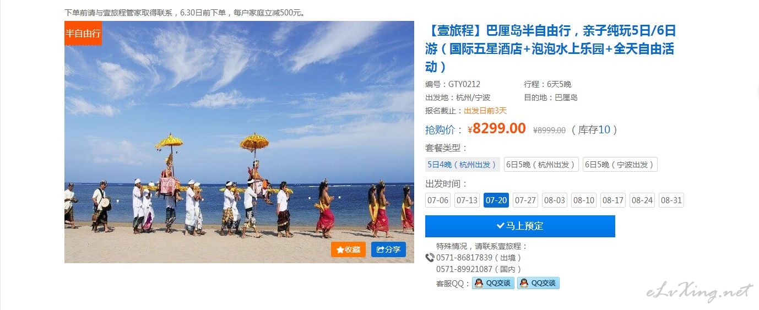Screen dimensions: 759x310
Task: Pick departure date 07-27
Action: [x=525, y=200]
